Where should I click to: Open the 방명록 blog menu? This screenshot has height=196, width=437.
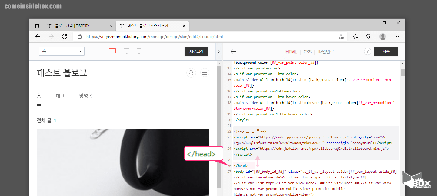86,96
